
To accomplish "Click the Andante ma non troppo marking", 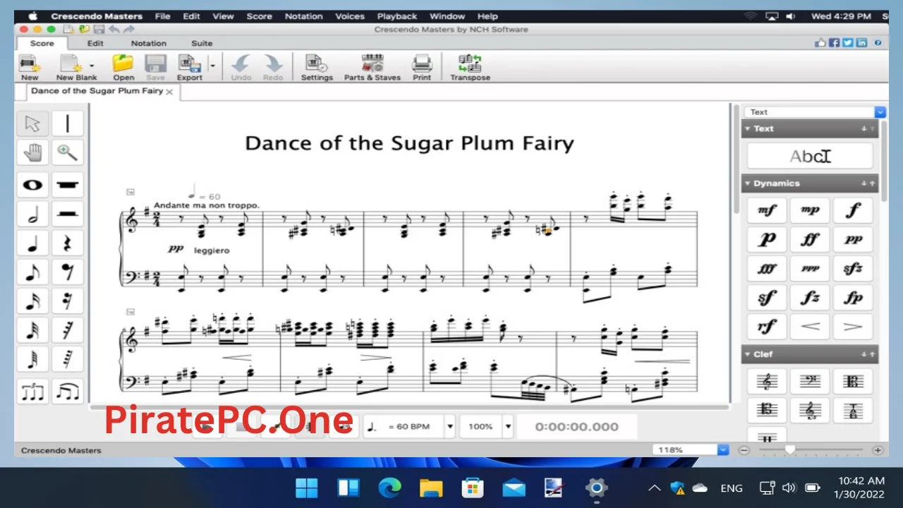I will tap(206, 205).
